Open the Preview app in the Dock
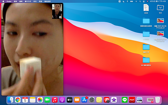Image resolution: width=168 pixels, height=105 pixels. 139,100
